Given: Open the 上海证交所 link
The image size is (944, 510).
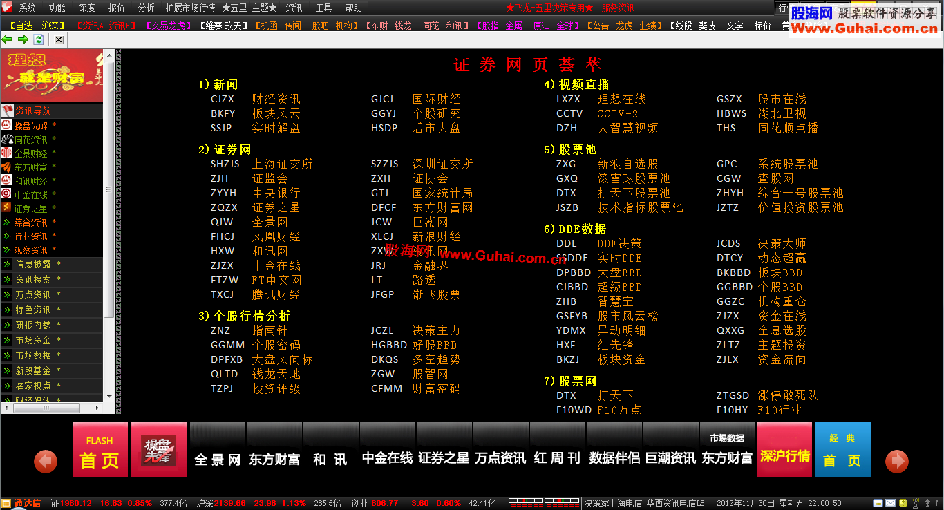Looking at the screenshot, I should [x=282, y=164].
